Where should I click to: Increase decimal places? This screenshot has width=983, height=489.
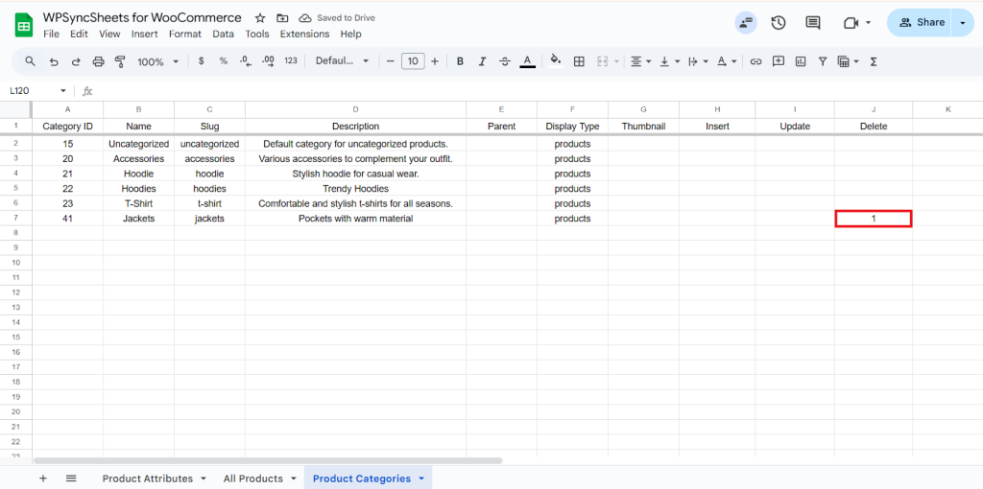tap(269, 61)
